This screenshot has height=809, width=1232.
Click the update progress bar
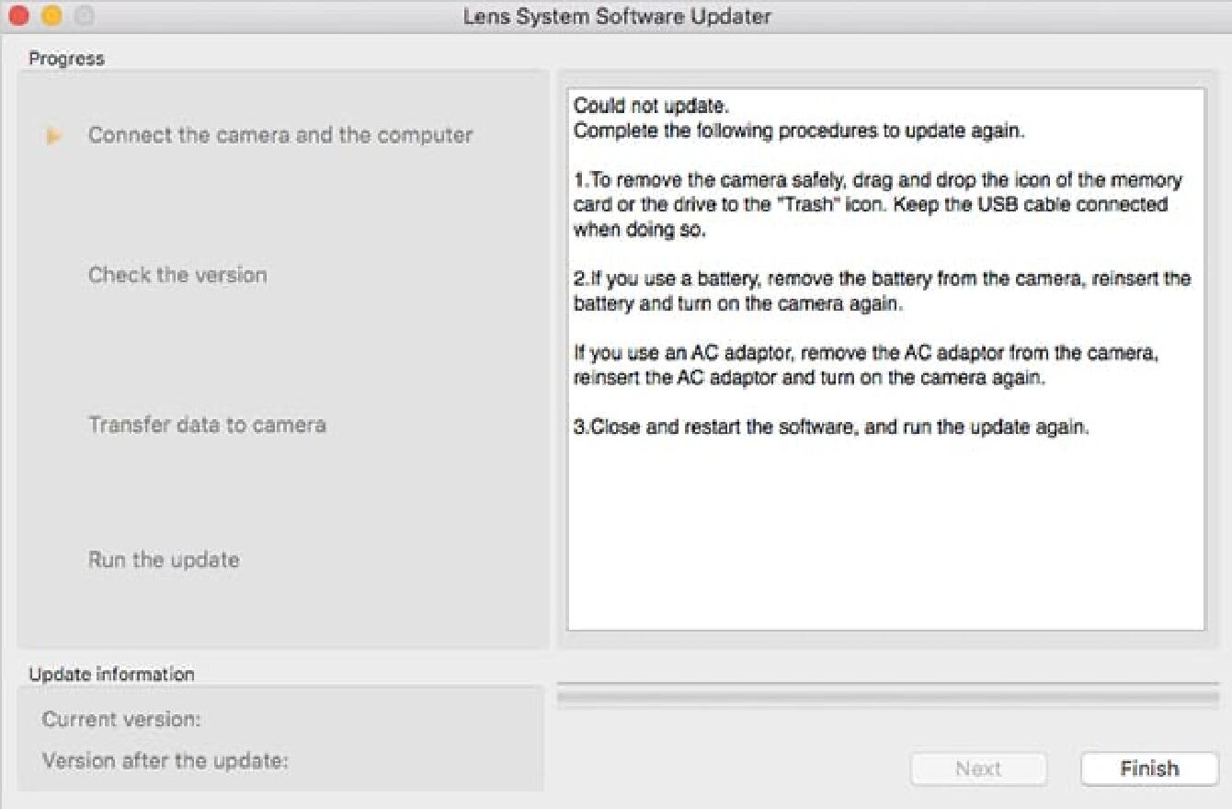coord(887,698)
